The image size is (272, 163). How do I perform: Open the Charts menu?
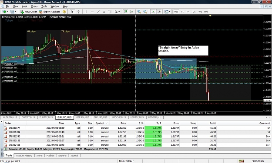[34, 7]
